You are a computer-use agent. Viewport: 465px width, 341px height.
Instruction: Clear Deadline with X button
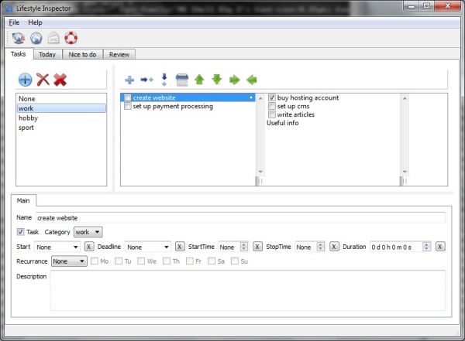pyautogui.click(x=180, y=247)
